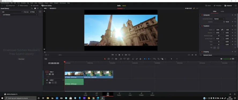Image resolution: width=238 pixels, height=100 pixels.
Task: Click the Play Reverse button
Action: [x=116, y=55]
